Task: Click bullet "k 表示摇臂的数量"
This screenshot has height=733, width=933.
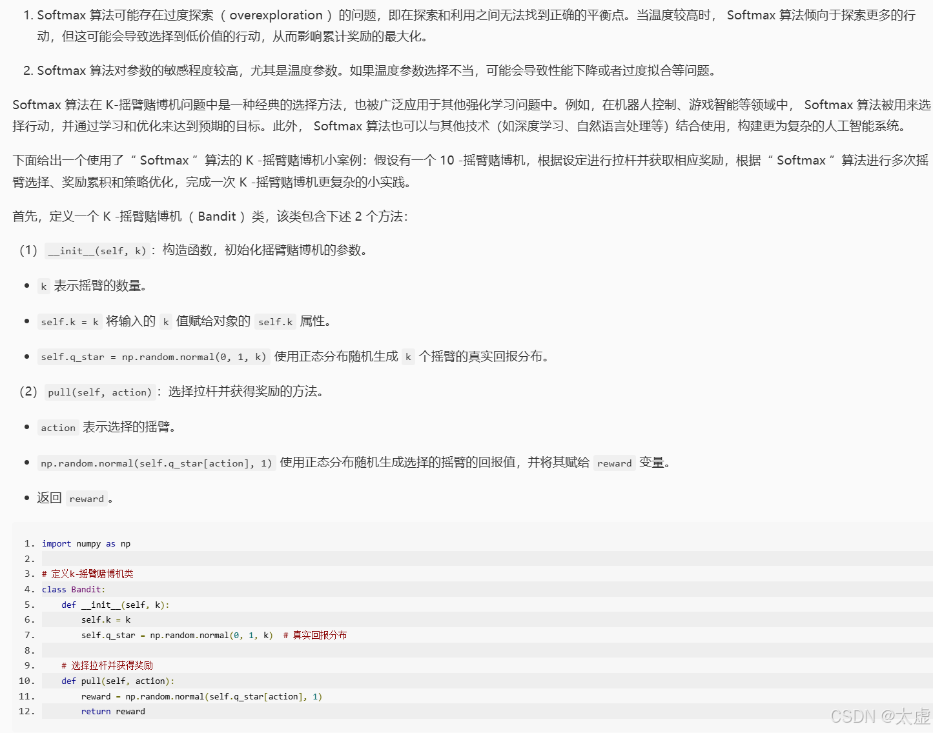Action: coord(93,286)
